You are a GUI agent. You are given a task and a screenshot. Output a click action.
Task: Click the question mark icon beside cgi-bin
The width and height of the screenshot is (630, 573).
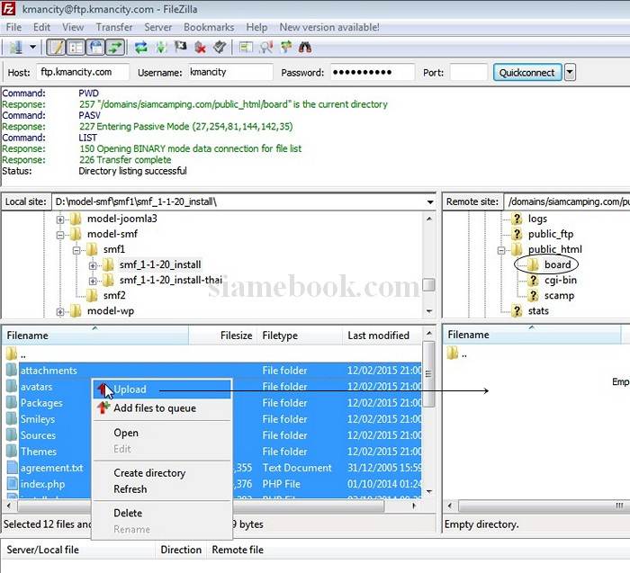tap(533, 281)
